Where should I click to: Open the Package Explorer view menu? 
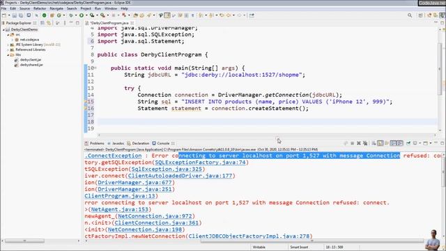coord(65,23)
